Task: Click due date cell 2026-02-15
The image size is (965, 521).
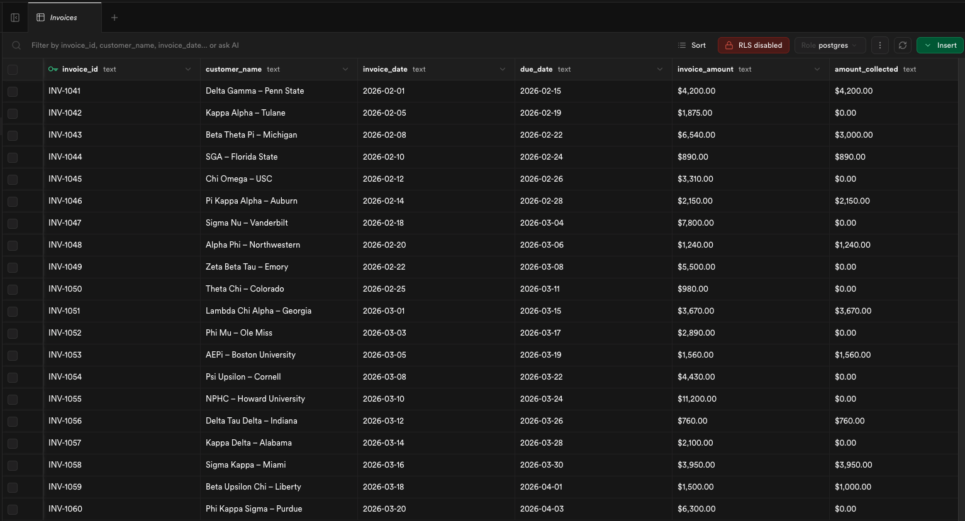Action: [593, 91]
